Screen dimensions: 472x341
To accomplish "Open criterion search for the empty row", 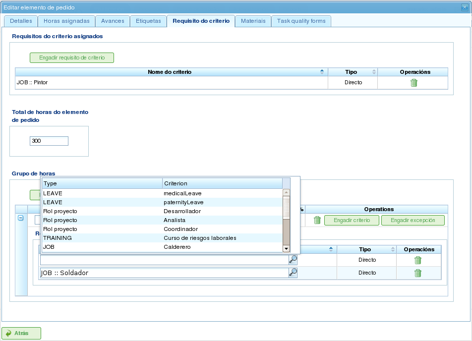I will coord(293,259).
